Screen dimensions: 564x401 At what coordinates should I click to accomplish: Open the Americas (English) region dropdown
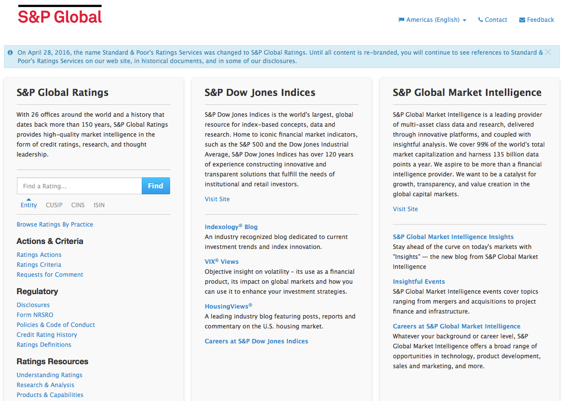(x=433, y=20)
